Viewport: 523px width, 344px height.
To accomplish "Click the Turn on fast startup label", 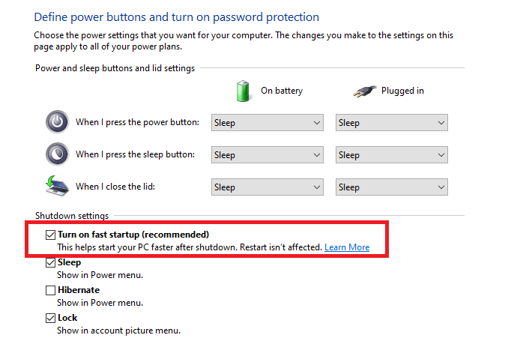I will [133, 235].
